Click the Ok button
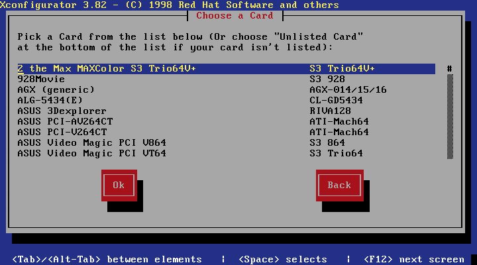Viewport: 477px width, 265px height. click(119, 185)
